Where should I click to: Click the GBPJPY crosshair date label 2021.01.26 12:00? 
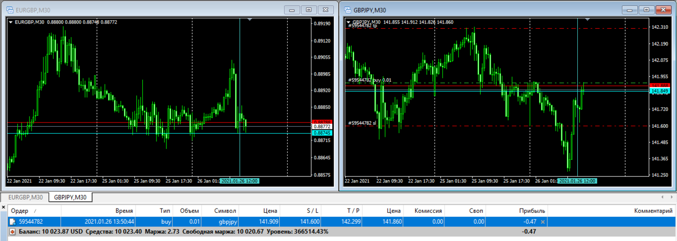(x=577, y=181)
